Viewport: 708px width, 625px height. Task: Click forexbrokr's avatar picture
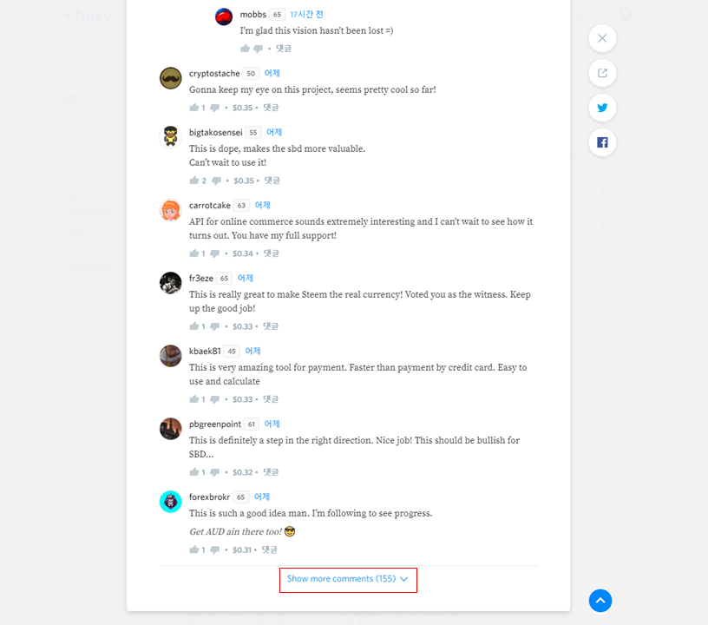[171, 502]
